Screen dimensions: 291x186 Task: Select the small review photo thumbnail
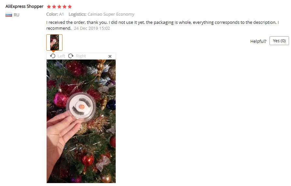pos(54,42)
